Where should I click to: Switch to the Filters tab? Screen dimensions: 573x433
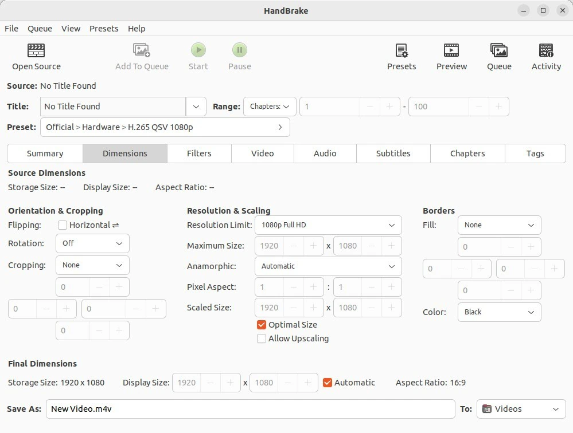point(199,153)
